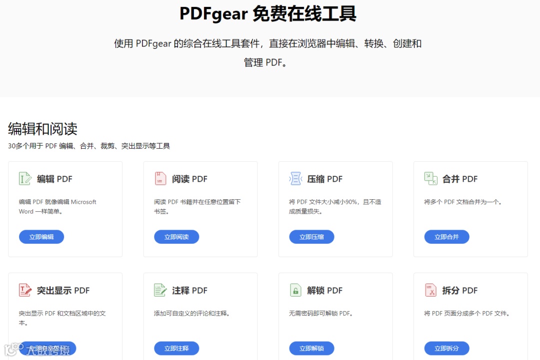The width and height of the screenshot is (540, 360).
Task: Click the 立即拆分 button
Action: tap(446, 349)
